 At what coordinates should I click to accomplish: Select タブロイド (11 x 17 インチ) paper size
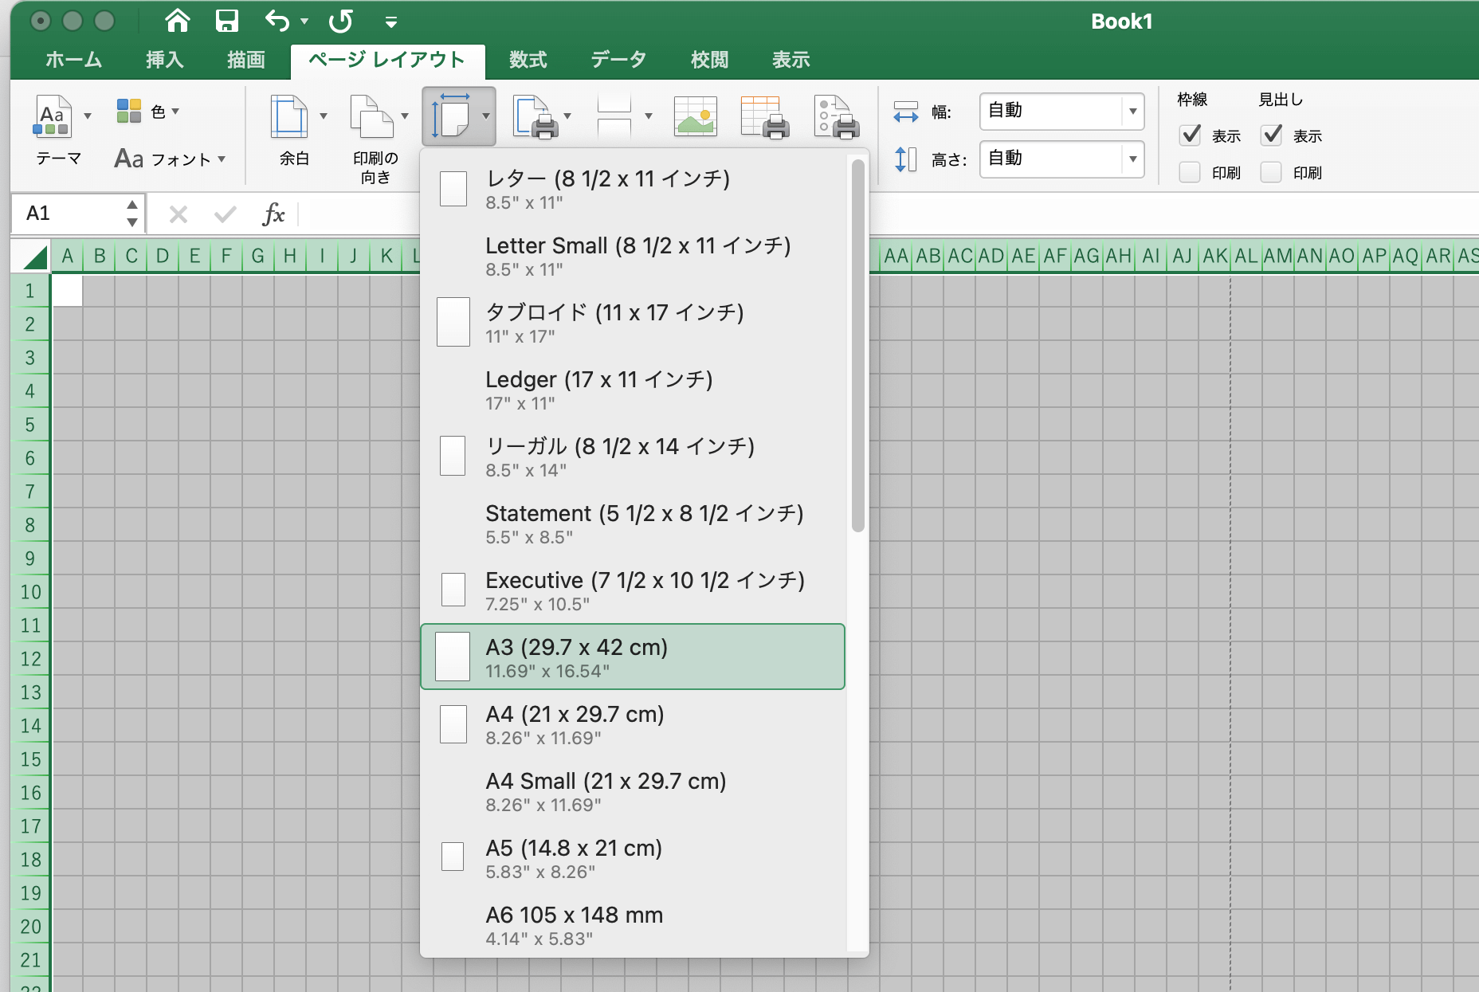(633, 323)
